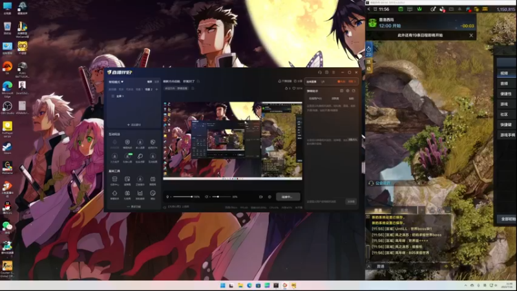Open the chart-shaped data icon in basic tools
This screenshot has width=517, height=291.
pyautogui.click(x=140, y=193)
